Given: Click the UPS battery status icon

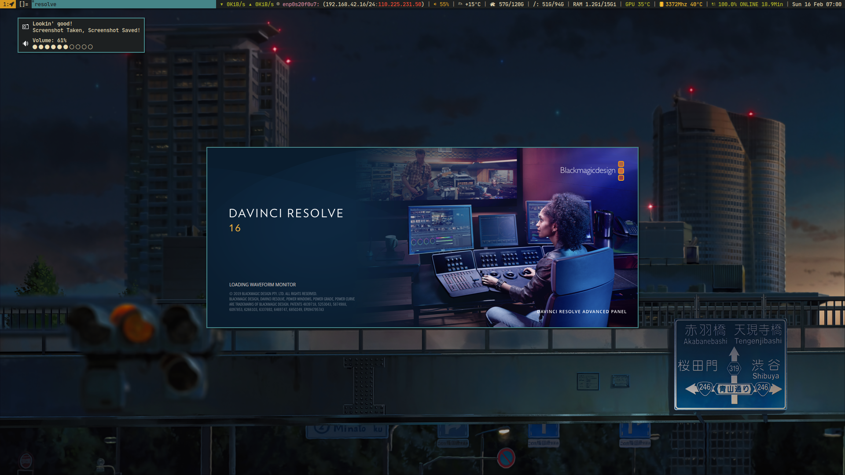Looking at the screenshot, I should (x=713, y=4).
